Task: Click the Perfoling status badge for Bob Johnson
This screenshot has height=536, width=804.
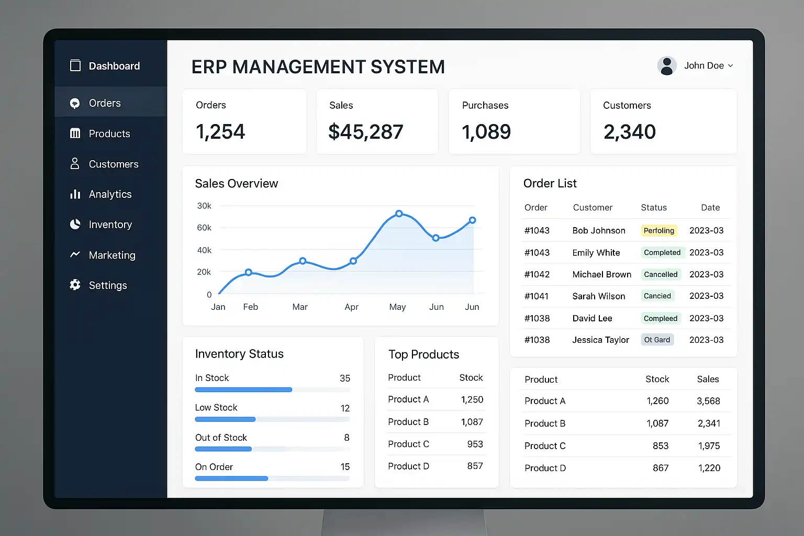Action: pyautogui.click(x=659, y=230)
